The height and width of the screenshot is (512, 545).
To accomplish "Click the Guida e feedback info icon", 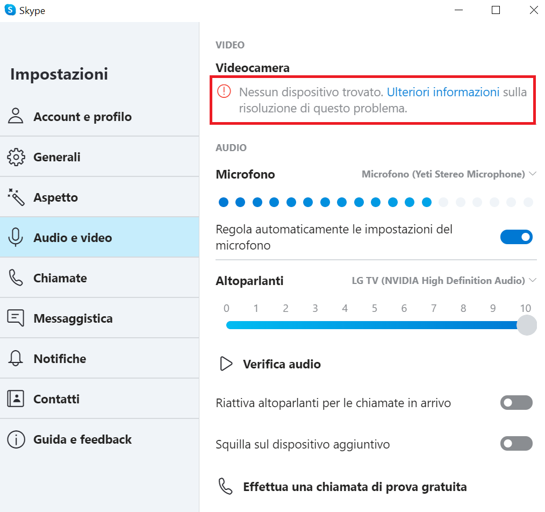I will point(16,439).
